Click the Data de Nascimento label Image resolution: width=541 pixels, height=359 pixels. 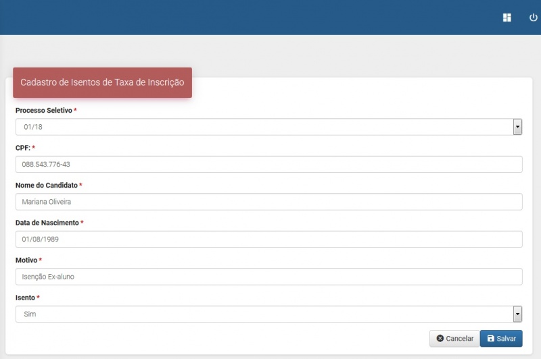click(x=47, y=223)
